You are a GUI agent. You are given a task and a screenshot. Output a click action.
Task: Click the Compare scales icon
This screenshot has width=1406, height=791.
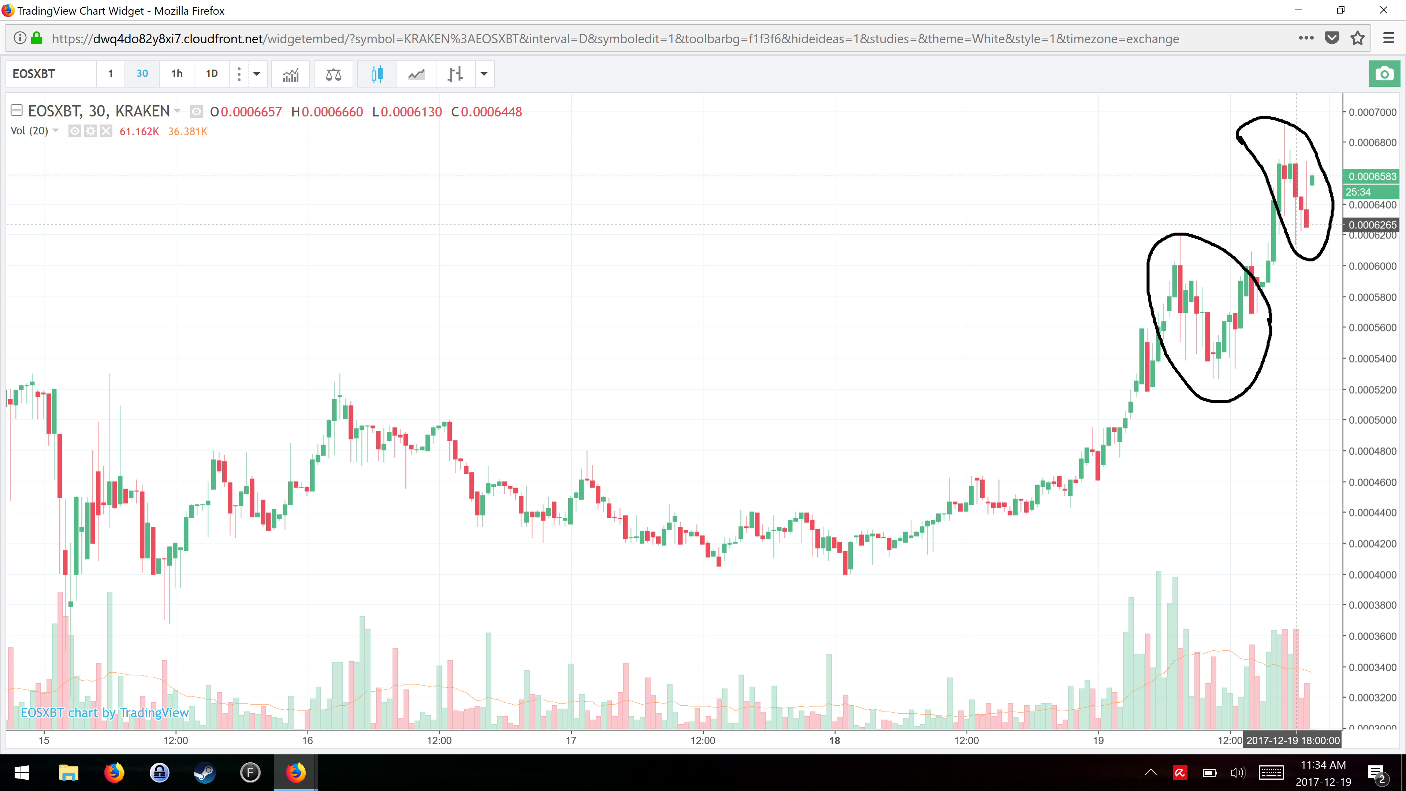coord(333,74)
